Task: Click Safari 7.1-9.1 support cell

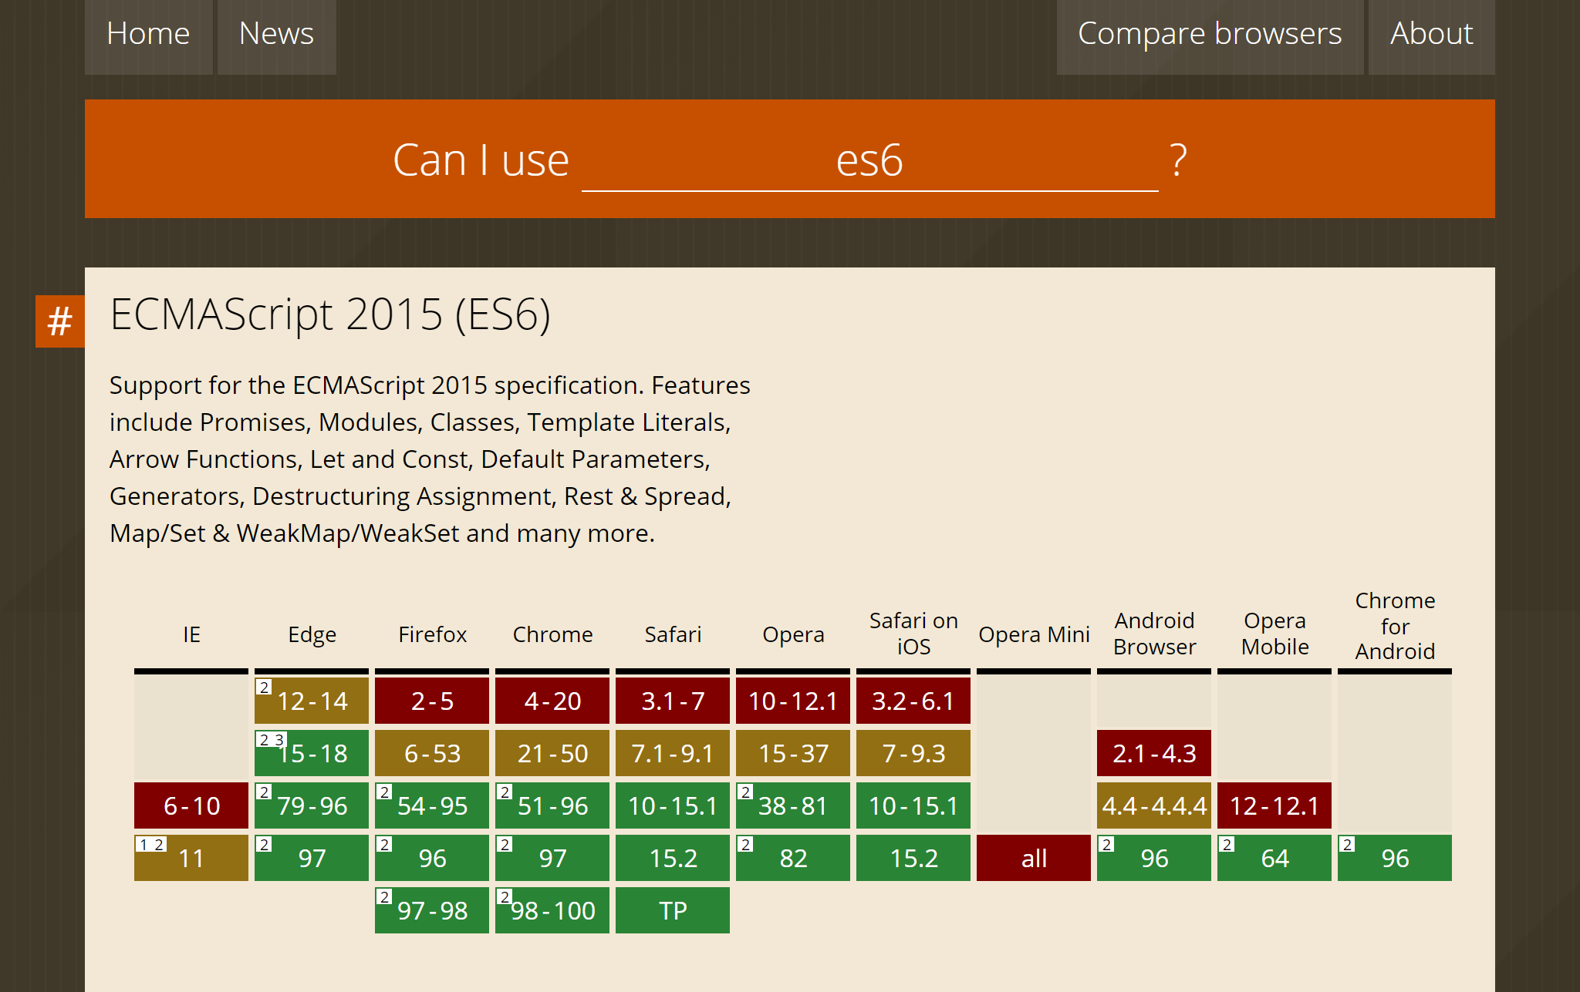Action: 673,753
